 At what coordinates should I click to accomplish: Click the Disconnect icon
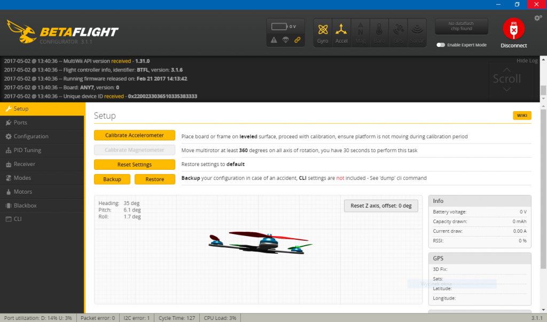click(513, 29)
